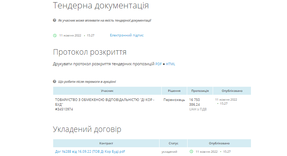Select the participant name ТОВ "ДІ КОР - БУД"

[105, 102]
